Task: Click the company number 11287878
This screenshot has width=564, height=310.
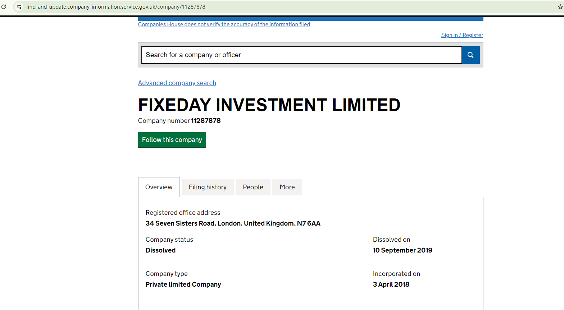Action: 206,121
